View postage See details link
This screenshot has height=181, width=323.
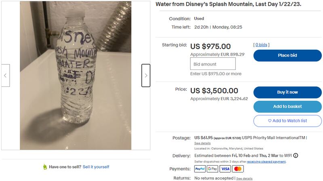pos(202,143)
